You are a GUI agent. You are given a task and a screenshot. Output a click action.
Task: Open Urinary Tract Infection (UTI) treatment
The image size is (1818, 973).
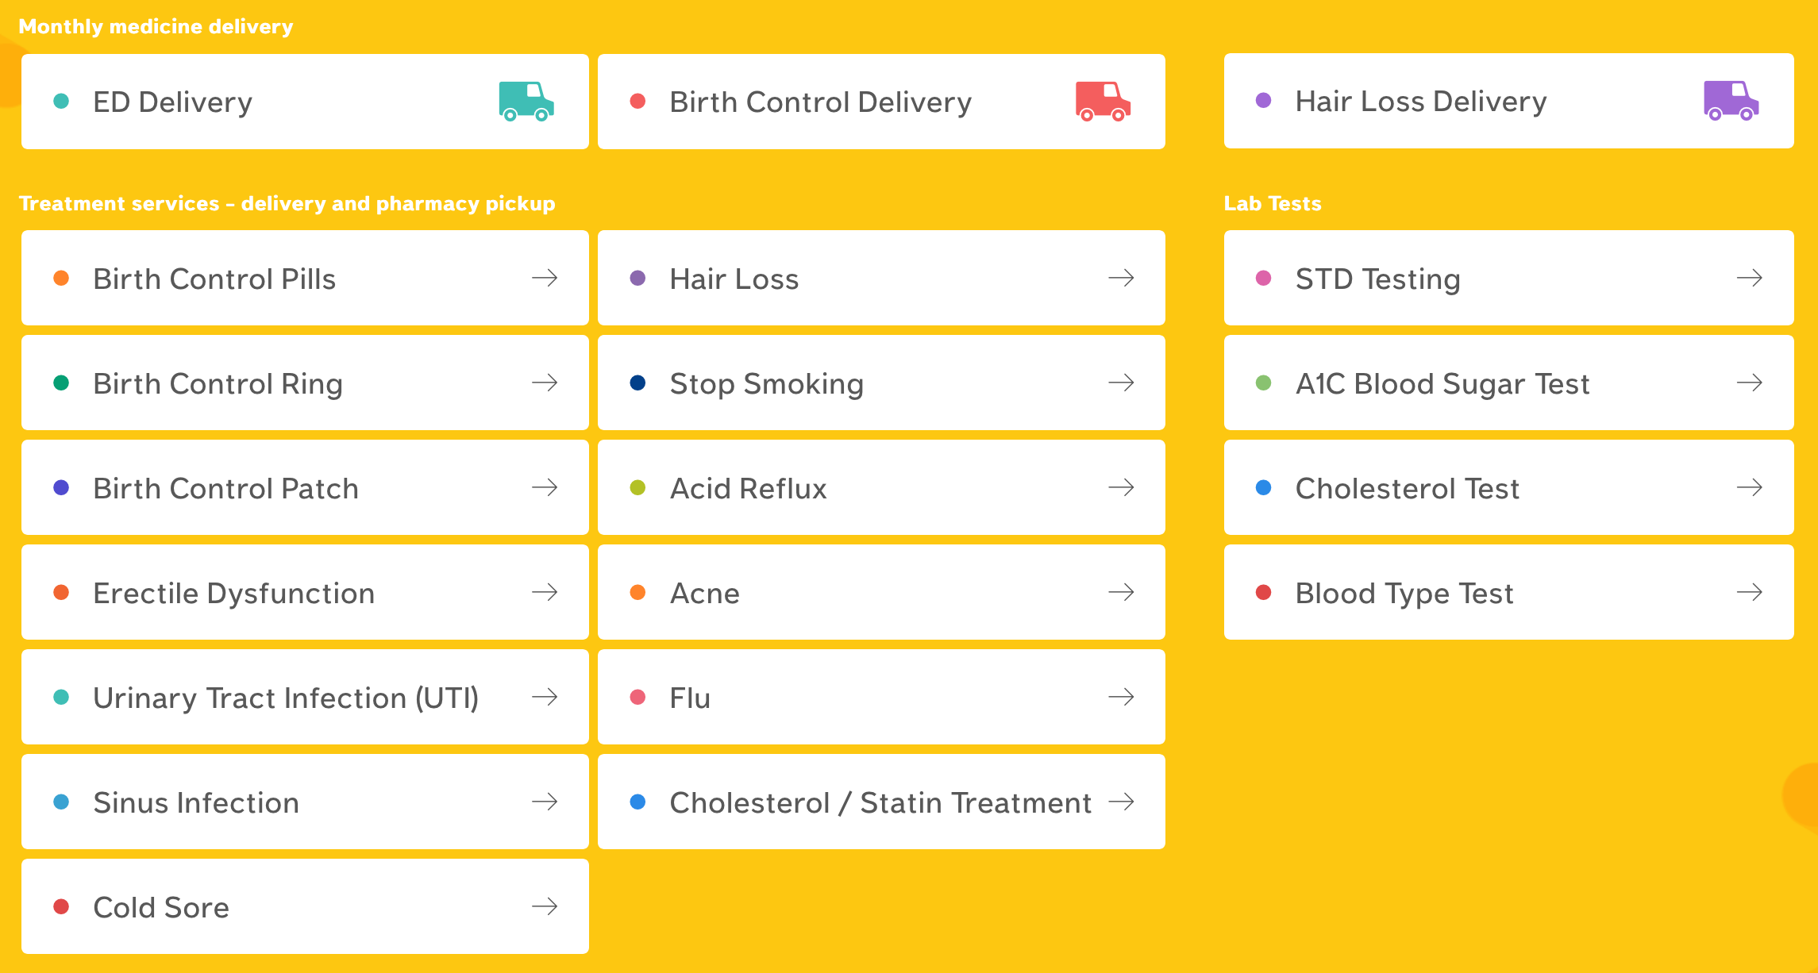tap(305, 697)
